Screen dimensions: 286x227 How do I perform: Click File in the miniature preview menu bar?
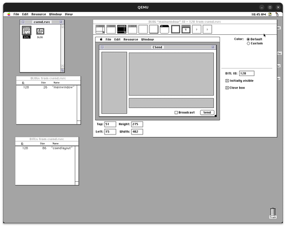(108, 39)
